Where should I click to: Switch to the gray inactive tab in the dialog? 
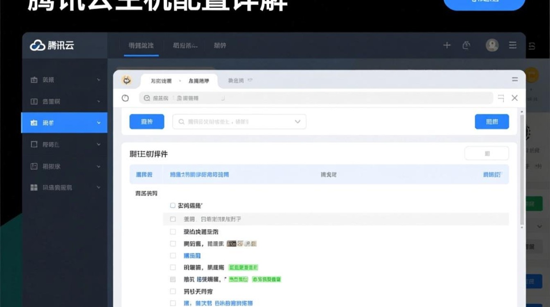236,81
